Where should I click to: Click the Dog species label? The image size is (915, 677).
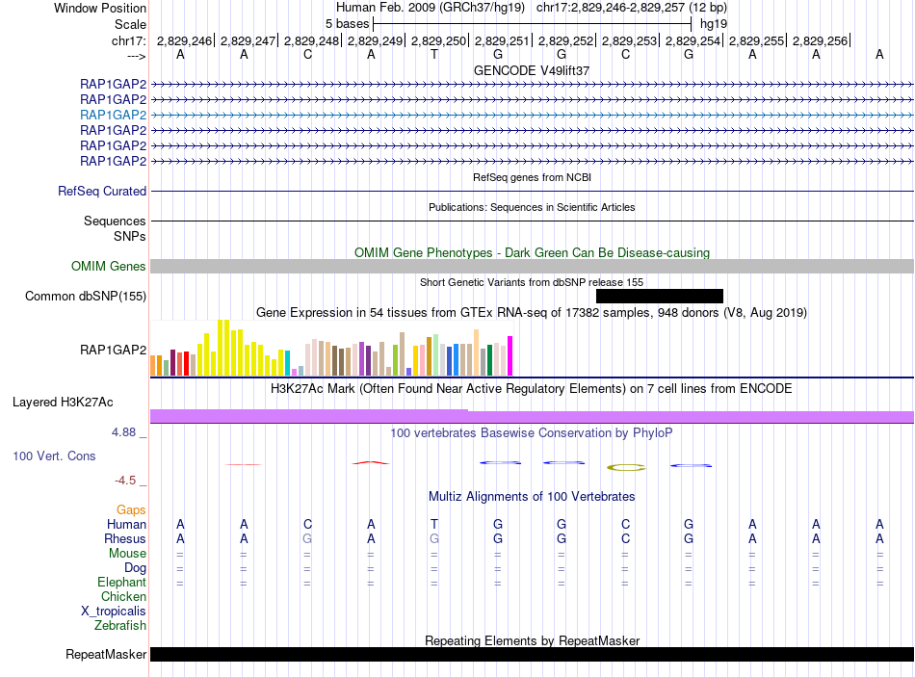(135, 568)
